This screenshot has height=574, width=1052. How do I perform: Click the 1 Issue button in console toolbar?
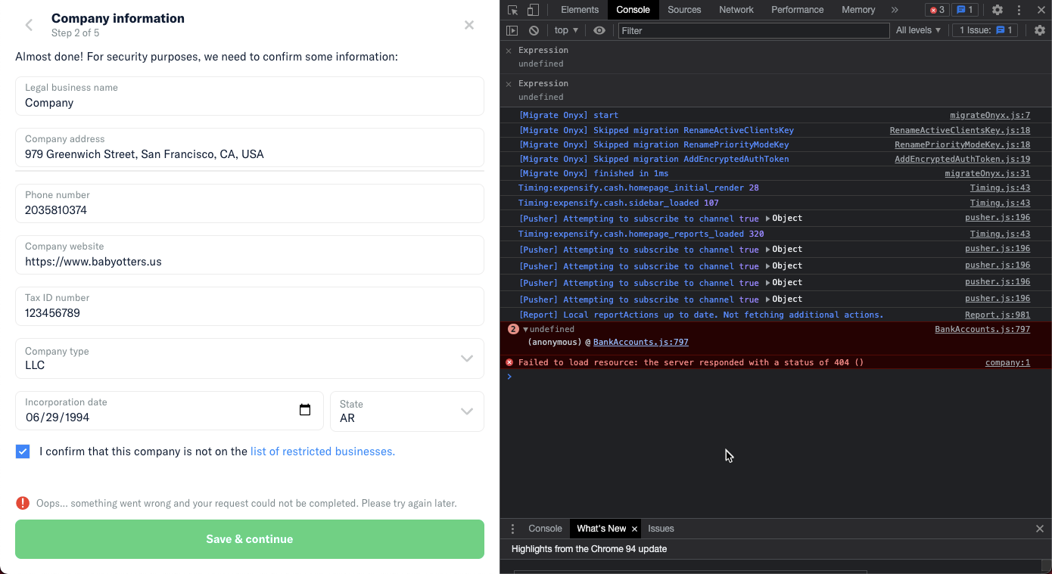click(985, 30)
